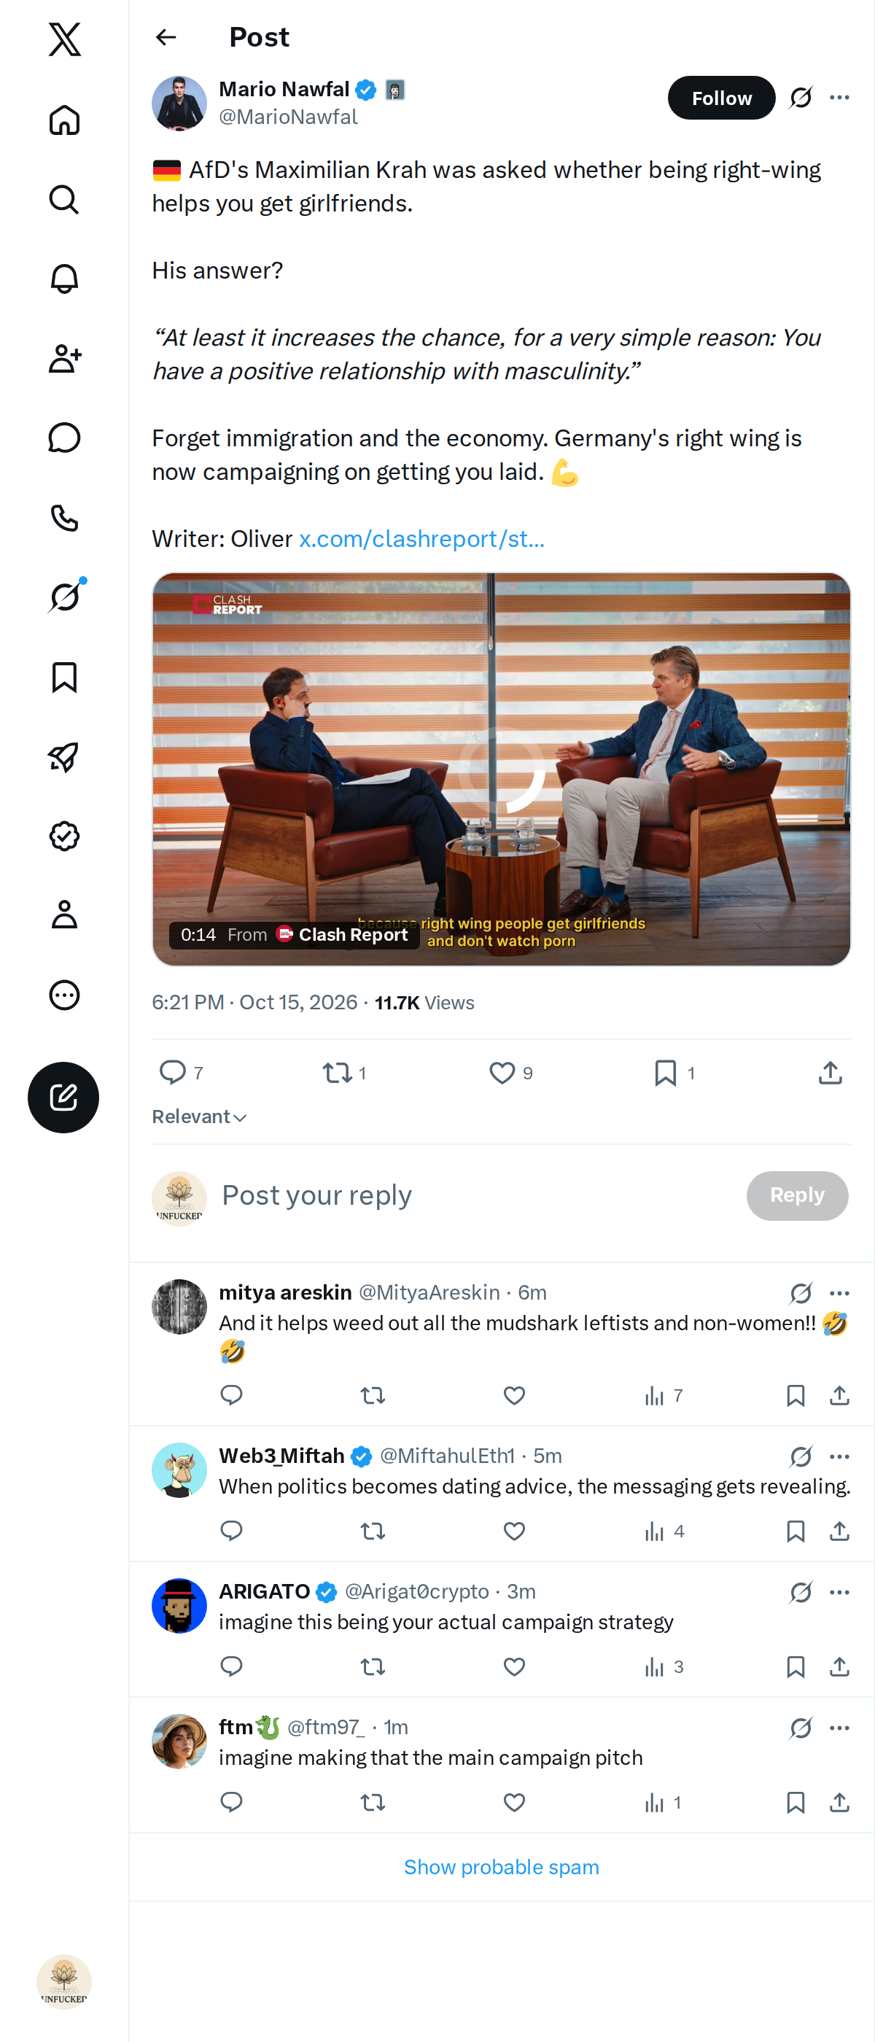
Task: Go back using the arrow
Action: point(166,37)
